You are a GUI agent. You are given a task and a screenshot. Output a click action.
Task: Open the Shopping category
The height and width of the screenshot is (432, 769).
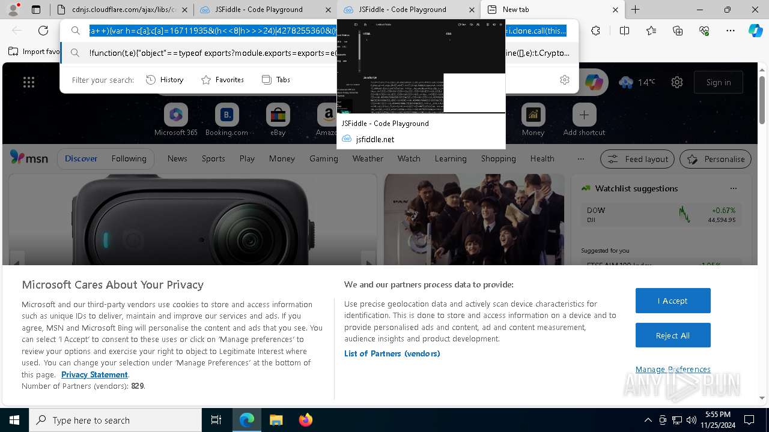[x=498, y=159]
